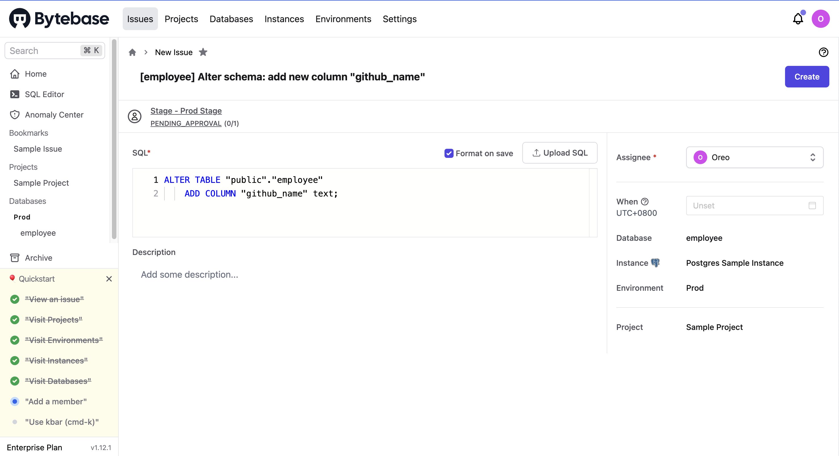Viewport: 839px width, 456px height.
Task: Go to the Databases top menu
Action: pos(231,19)
